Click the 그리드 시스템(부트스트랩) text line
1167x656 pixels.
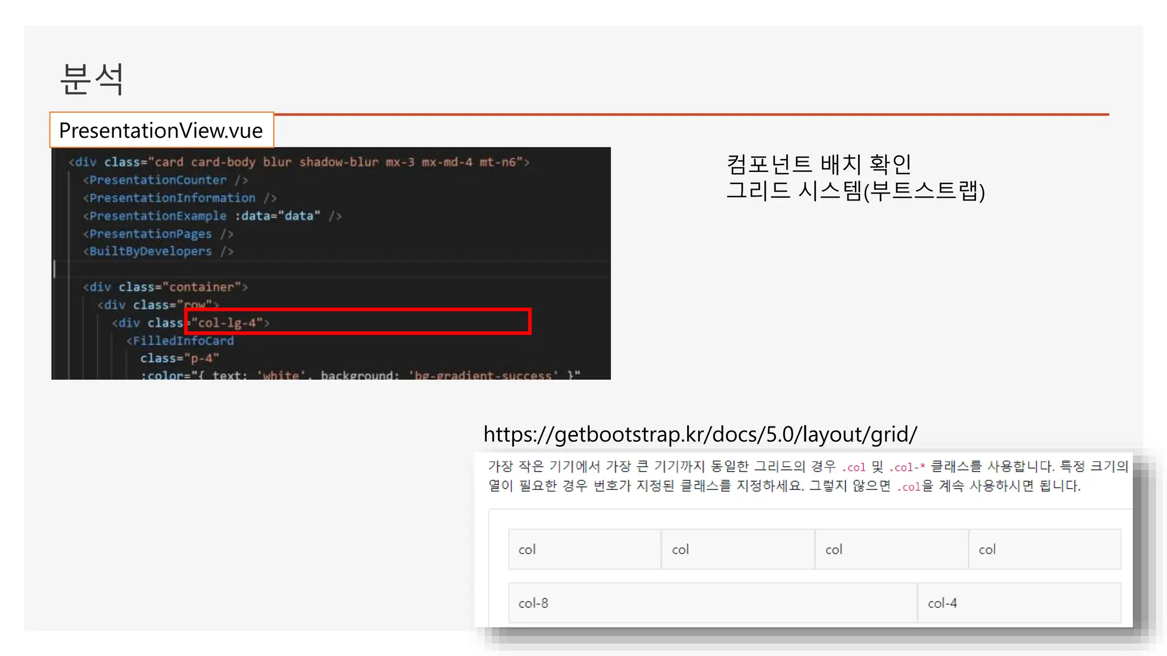tap(855, 191)
